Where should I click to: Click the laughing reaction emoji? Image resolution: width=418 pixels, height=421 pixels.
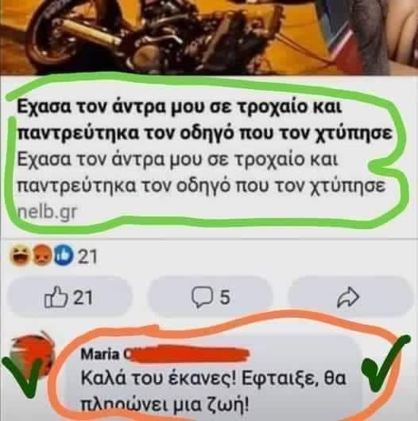21,255
